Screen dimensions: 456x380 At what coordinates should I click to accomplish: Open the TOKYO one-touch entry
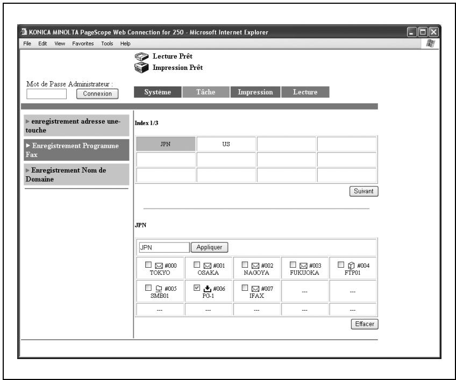click(x=160, y=273)
